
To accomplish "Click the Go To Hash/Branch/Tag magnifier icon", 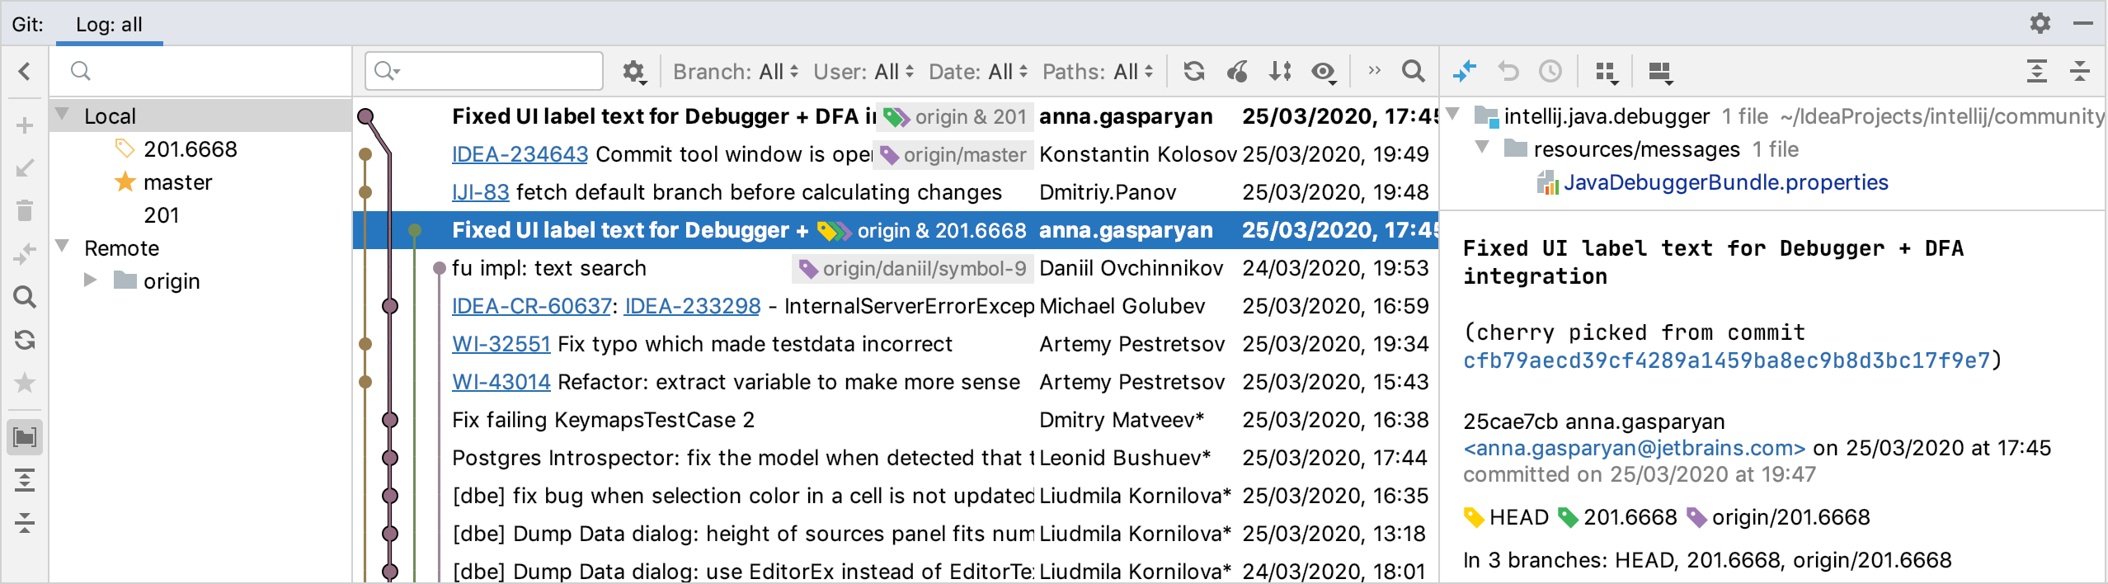I will 1413,72.
